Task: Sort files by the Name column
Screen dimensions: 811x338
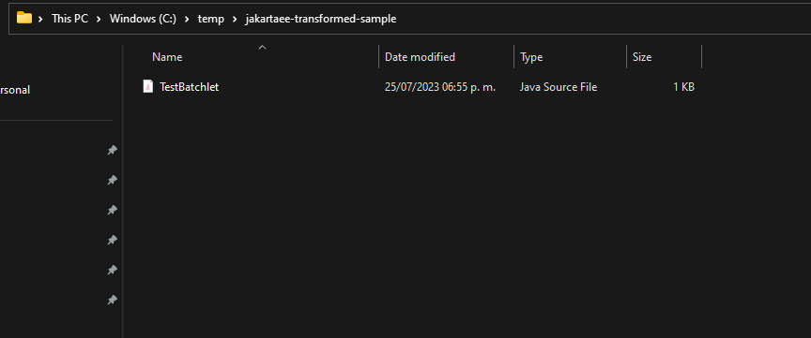Action: pos(167,57)
